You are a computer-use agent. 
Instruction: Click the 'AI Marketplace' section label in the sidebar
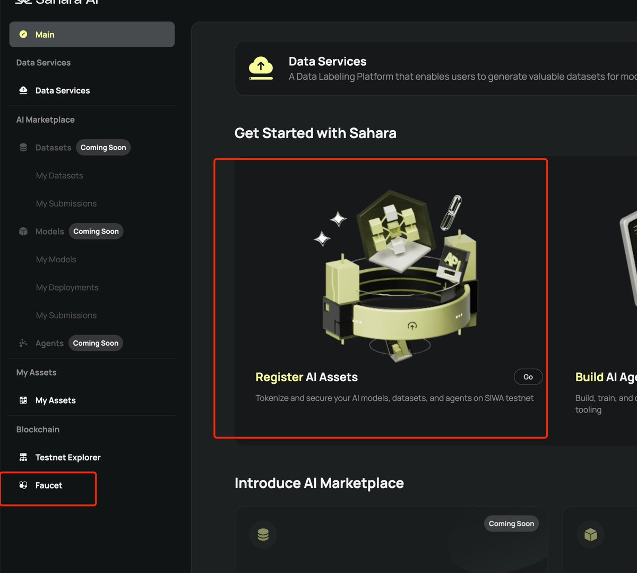click(45, 120)
